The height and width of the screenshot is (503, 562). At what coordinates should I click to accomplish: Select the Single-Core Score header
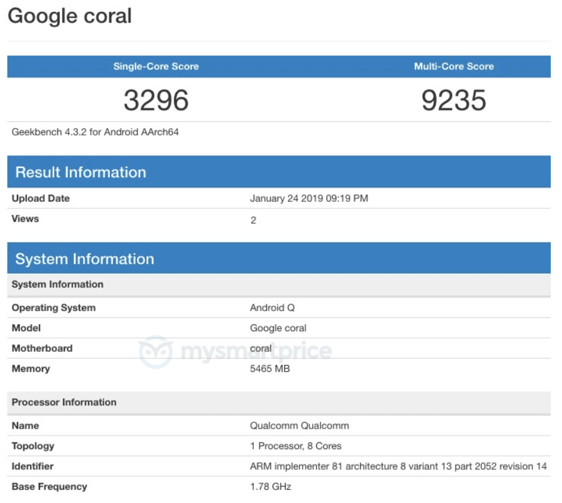pyautogui.click(x=156, y=66)
